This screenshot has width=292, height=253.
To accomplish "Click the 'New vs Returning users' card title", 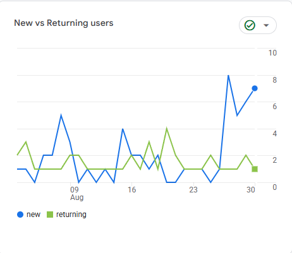I will coord(64,23).
